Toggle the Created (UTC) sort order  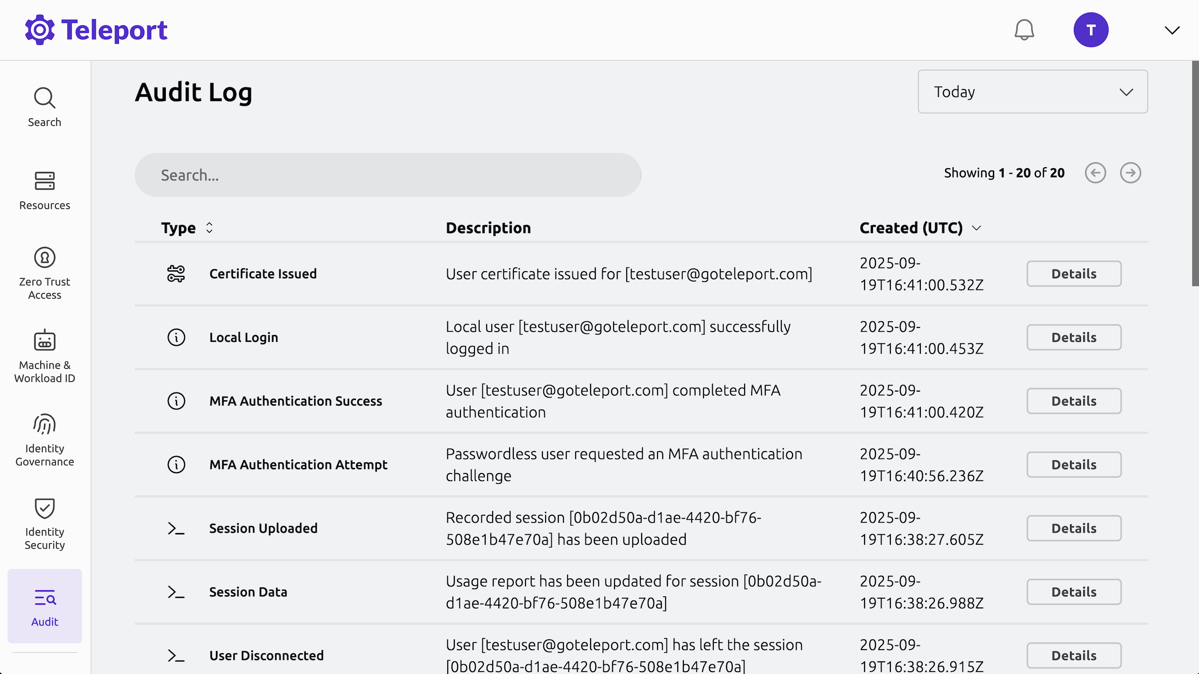point(977,228)
